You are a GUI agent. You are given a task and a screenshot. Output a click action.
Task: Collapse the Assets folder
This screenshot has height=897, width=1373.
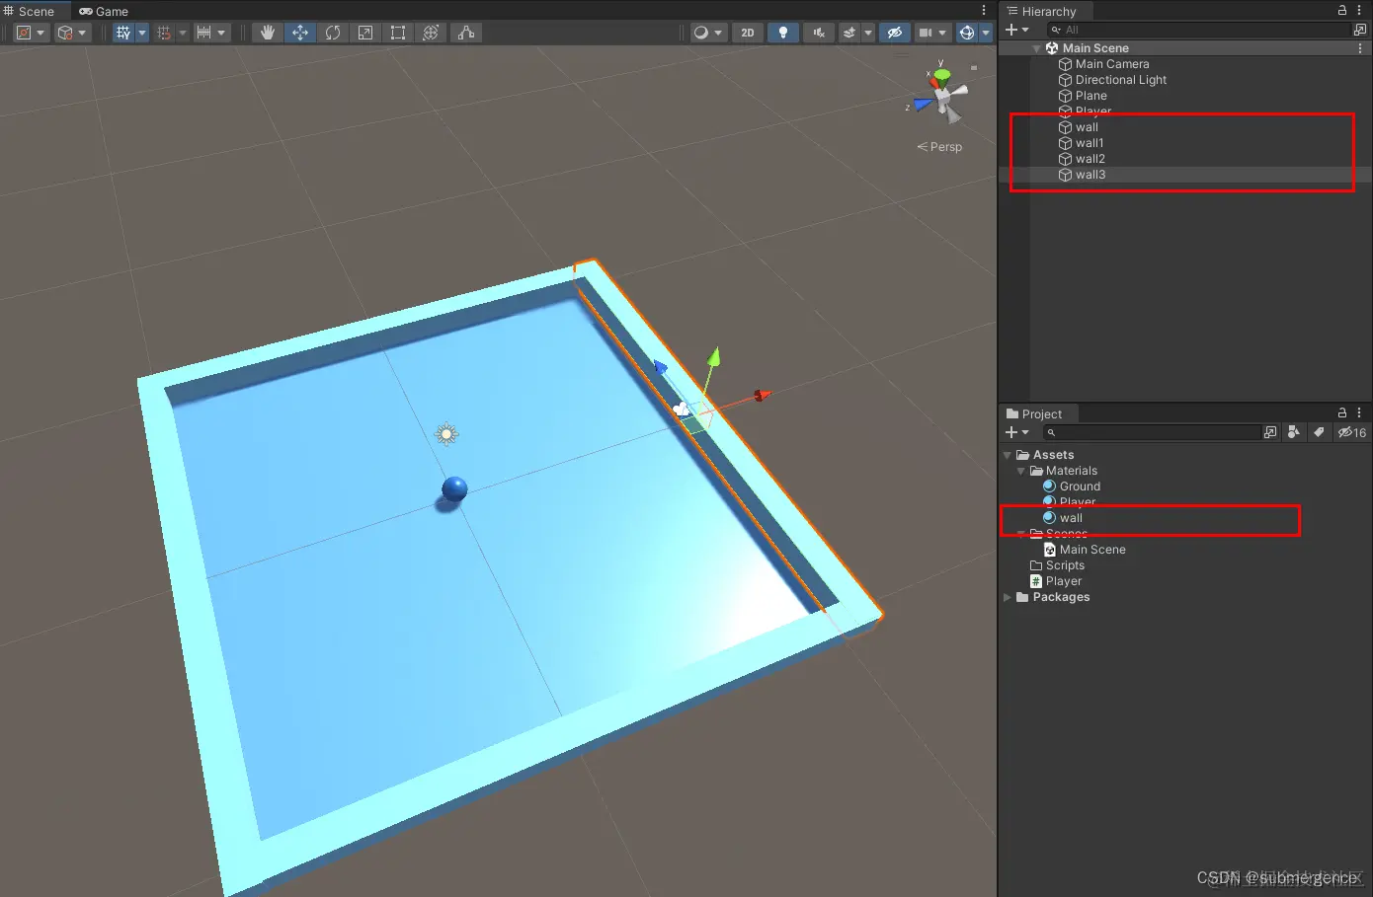click(x=1008, y=455)
